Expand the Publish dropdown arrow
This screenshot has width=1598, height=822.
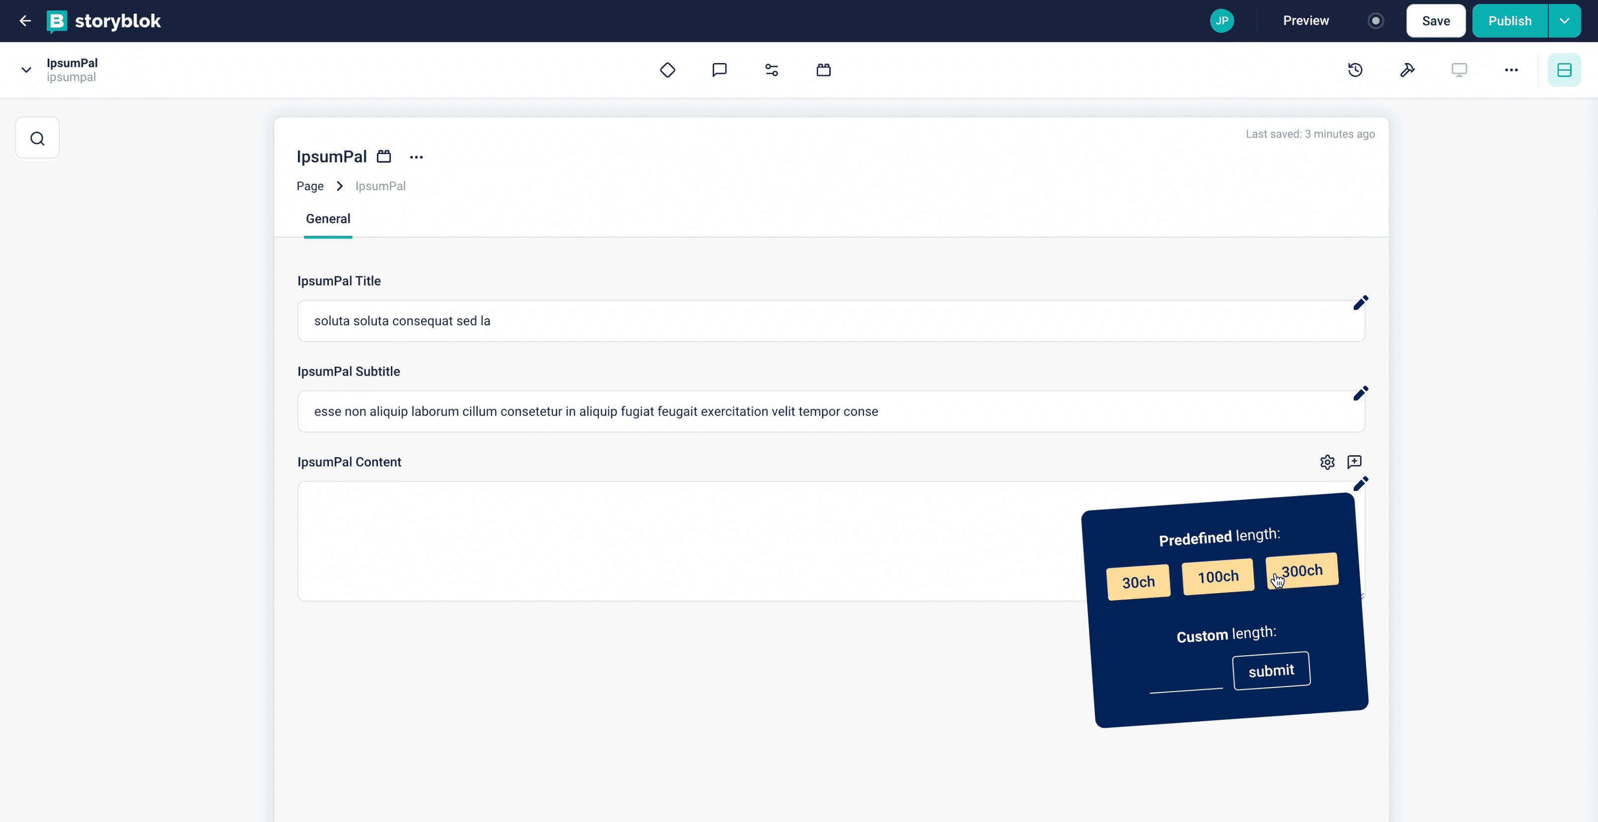click(1564, 20)
